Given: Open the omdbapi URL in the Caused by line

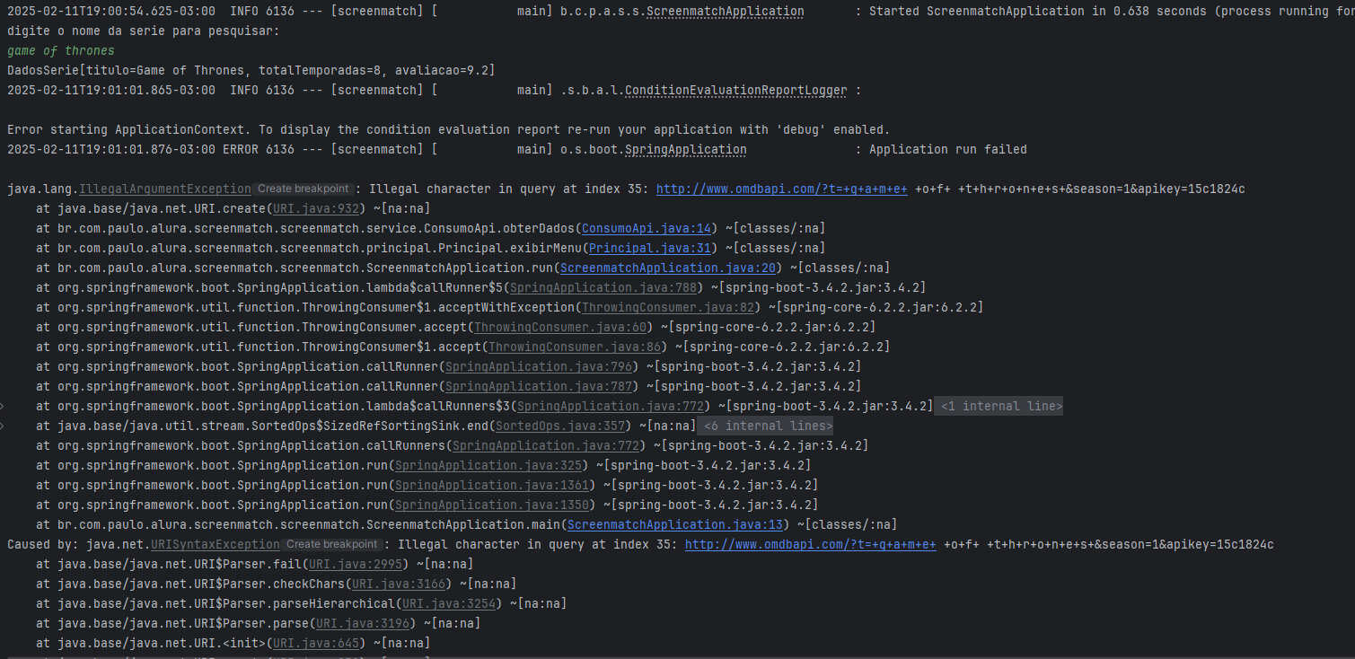Looking at the screenshot, I should pyautogui.click(x=811, y=545).
